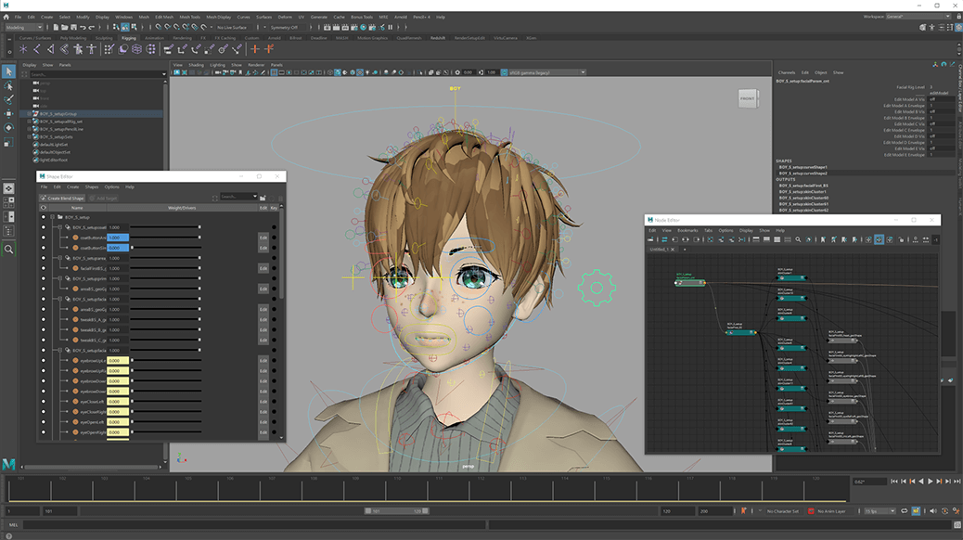Image resolution: width=963 pixels, height=540 pixels.
Task: Select the arrow Select tool in the toolbox
Action: coord(8,71)
